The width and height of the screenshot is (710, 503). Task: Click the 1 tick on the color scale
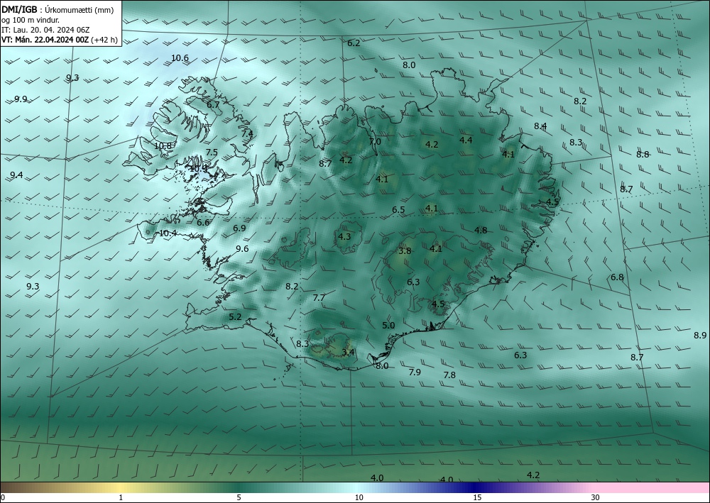point(121,498)
